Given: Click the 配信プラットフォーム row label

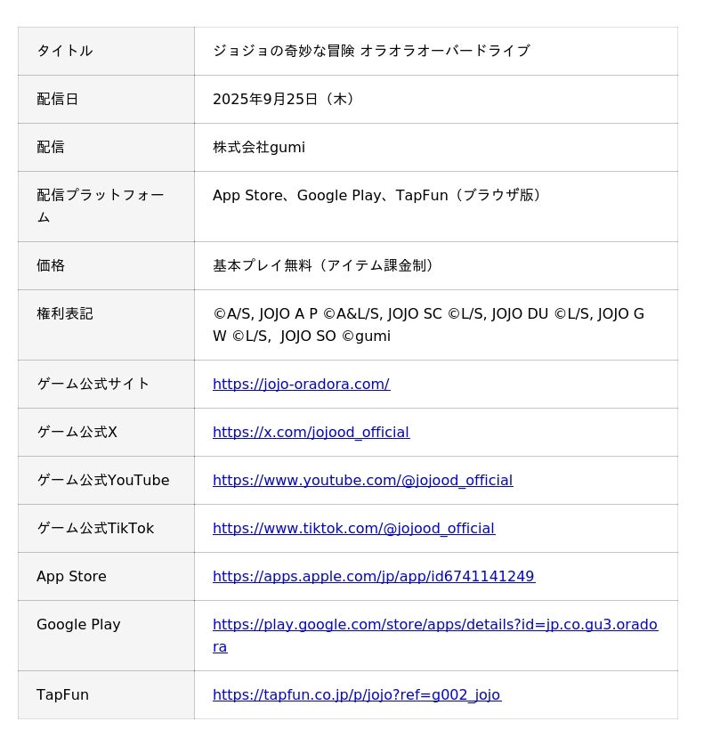Looking at the screenshot, I should [100, 196].
